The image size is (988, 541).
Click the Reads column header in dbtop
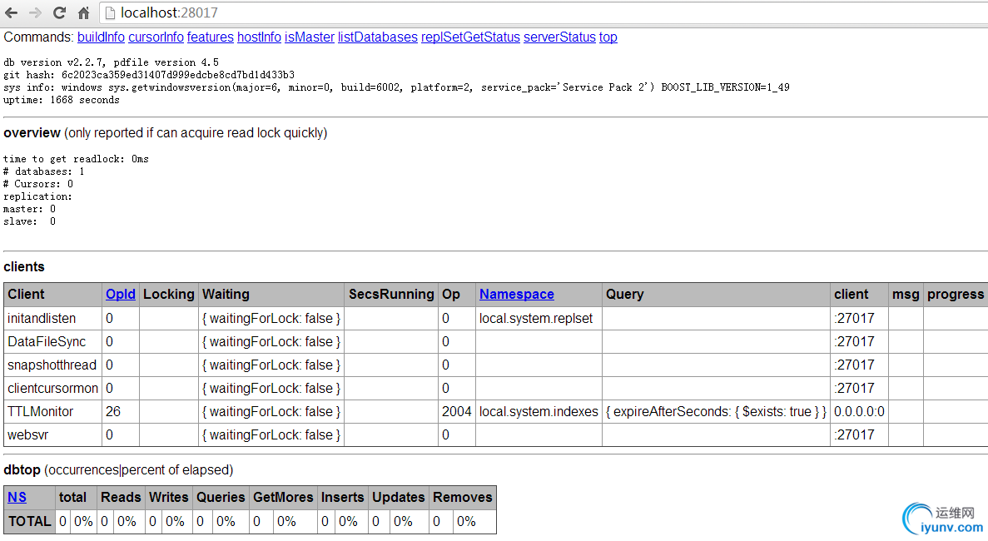point(121,498)
